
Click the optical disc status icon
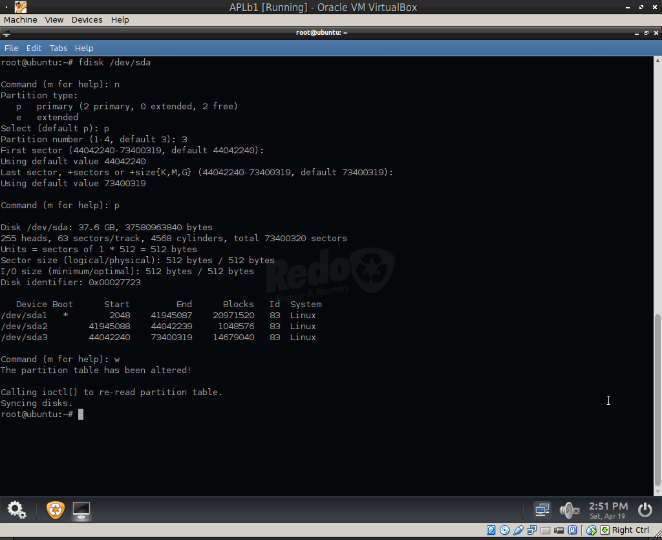point(504,530)
